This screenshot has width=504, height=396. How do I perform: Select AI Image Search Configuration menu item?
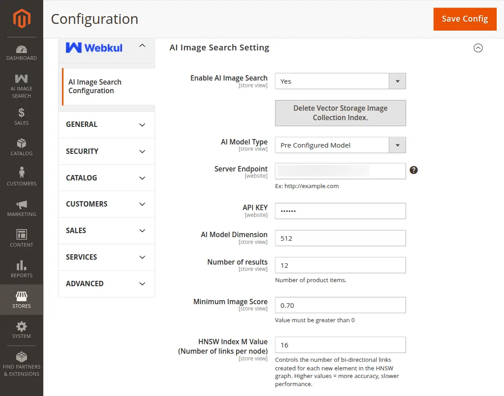tap(94, 86)
